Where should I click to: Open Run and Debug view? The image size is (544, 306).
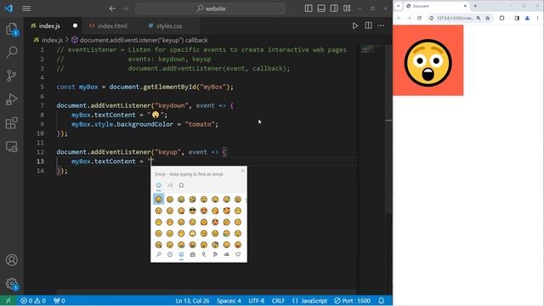point(11,99)
